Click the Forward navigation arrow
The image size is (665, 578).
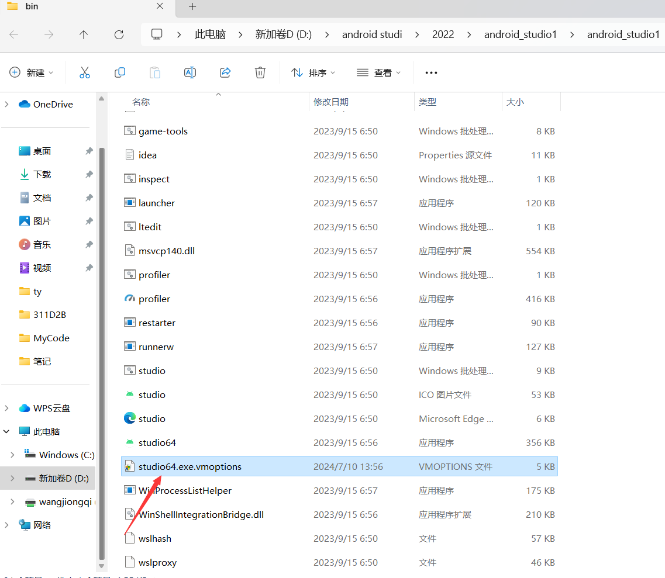point(49,34)
